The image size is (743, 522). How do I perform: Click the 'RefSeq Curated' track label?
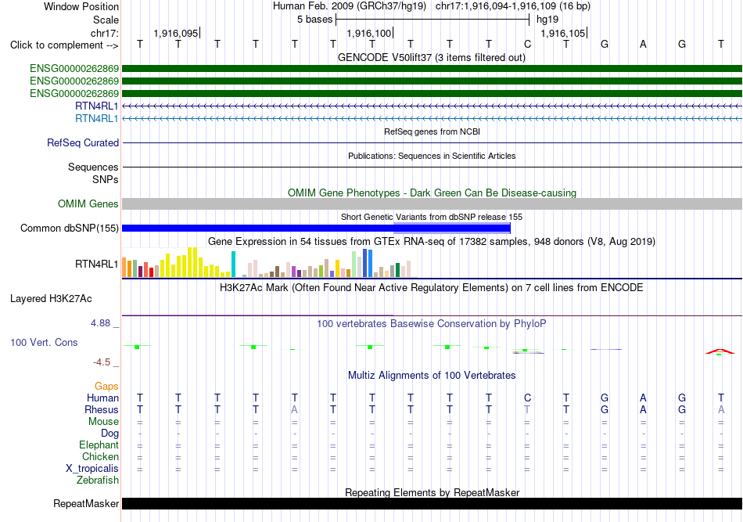coord(83,142)
